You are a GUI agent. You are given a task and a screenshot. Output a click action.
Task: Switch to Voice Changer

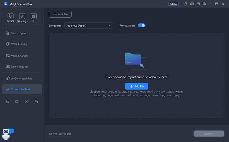22,56
